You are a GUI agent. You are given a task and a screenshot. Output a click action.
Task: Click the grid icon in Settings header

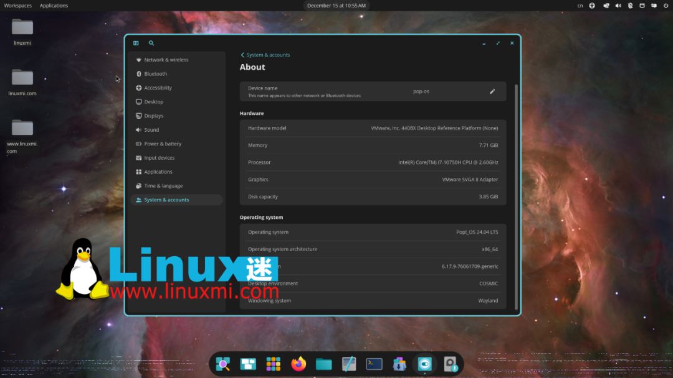click(x=136, y=43)
